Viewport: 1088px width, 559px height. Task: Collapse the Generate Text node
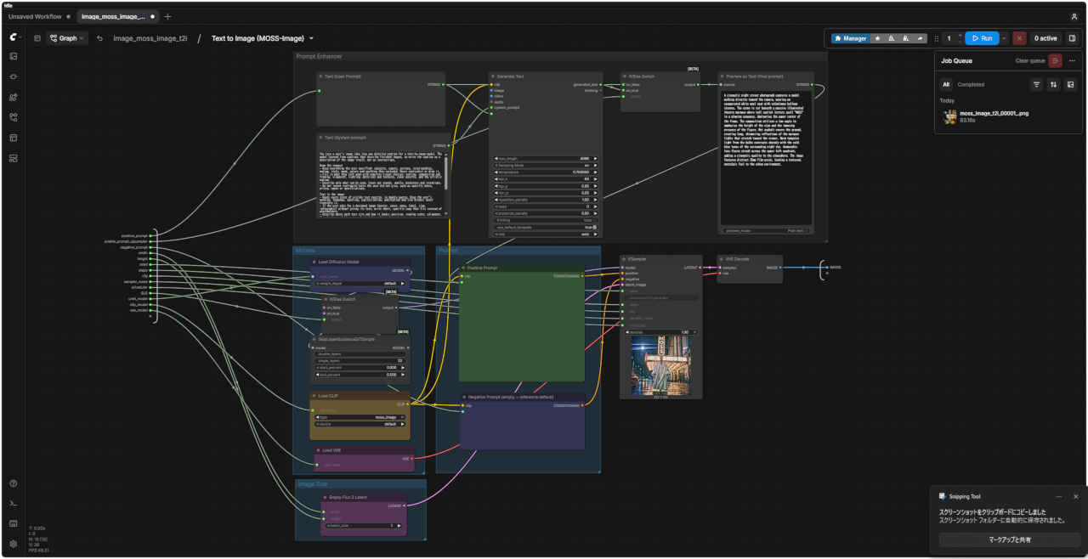tap(492, 76)
